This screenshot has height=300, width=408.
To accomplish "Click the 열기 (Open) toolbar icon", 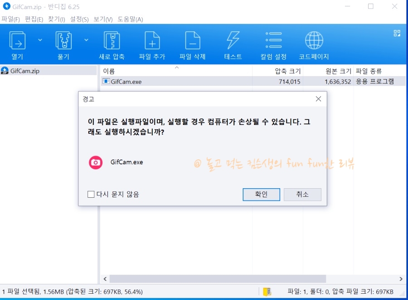I will point(17,40).
